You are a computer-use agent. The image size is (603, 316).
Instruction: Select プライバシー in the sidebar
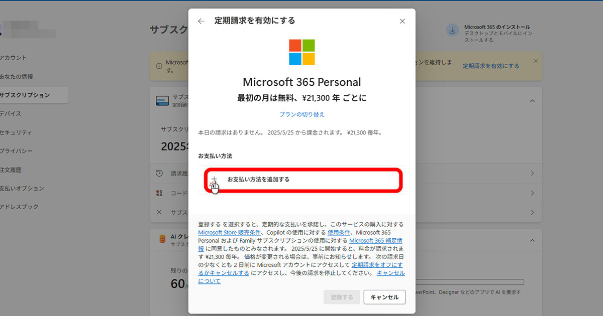pos(16,151)
